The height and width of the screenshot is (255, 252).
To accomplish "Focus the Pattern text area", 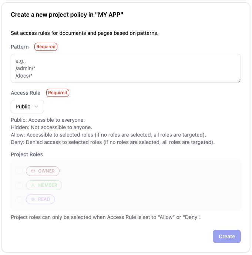I will [126, 68].
